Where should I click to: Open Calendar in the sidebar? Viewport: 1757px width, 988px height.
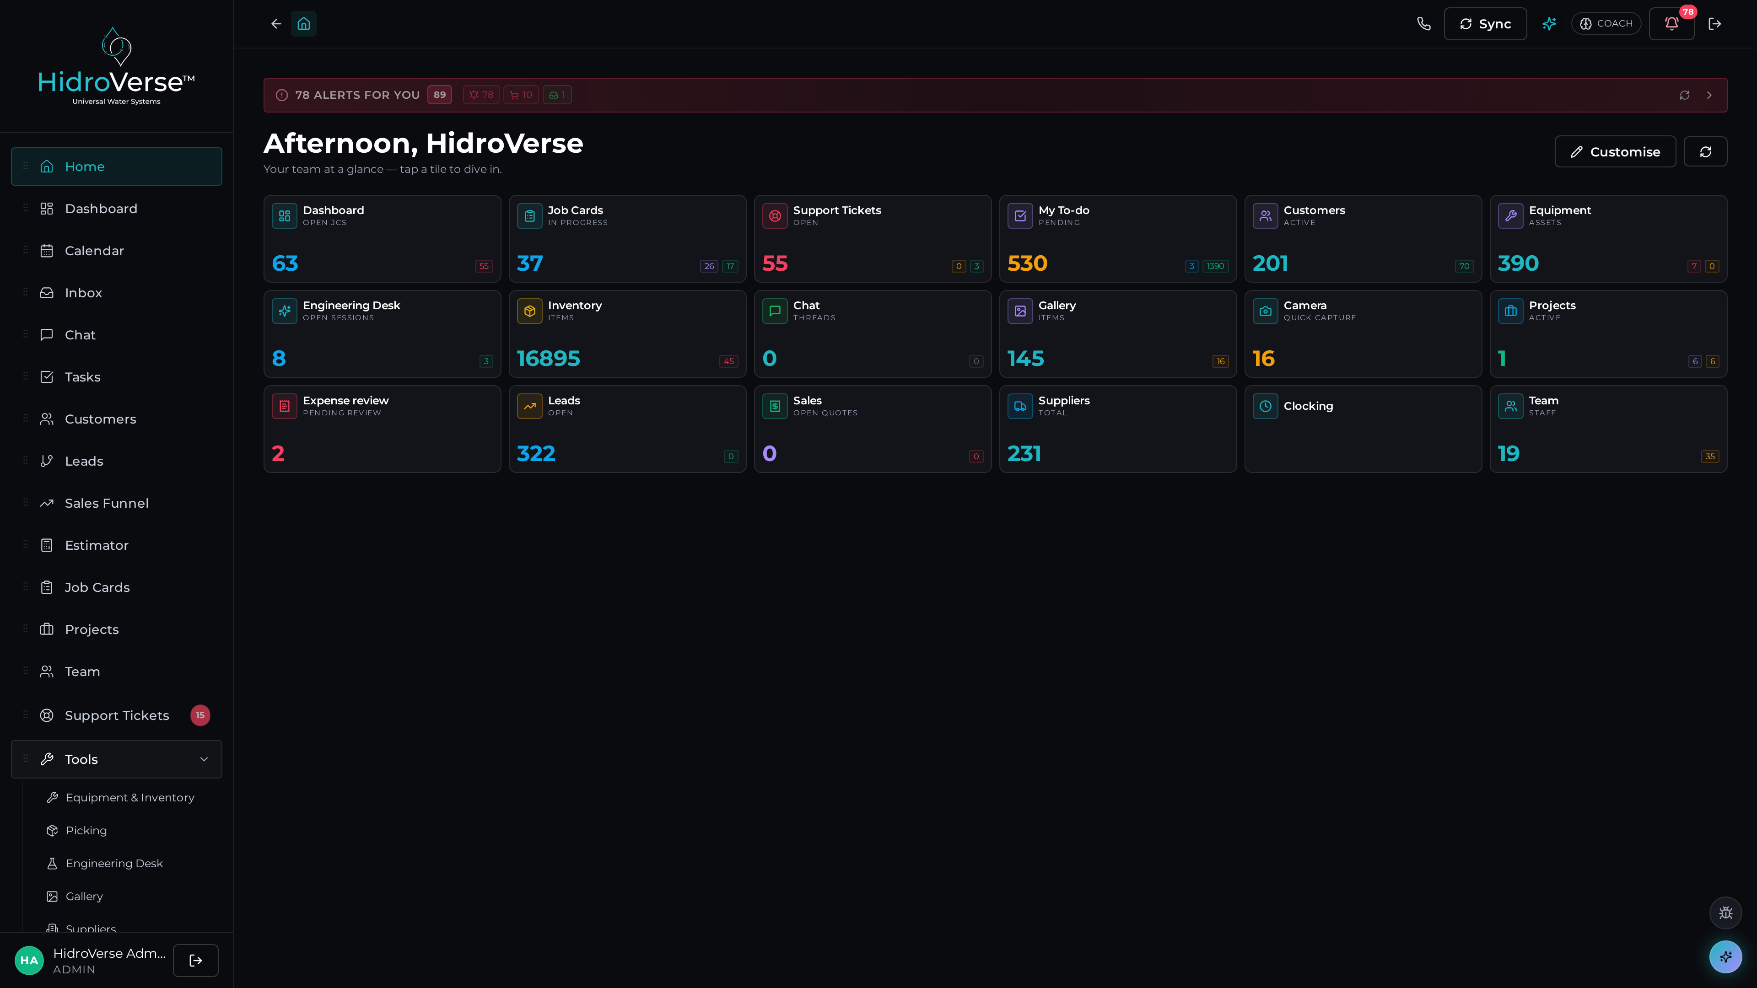pos(117,251)
